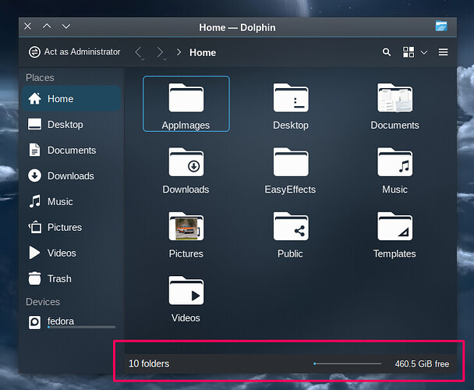The height and width of the screenshot is (390, 474).
Task: Click the up-arrow maximize button in title bar
Action: coord(47,27)
